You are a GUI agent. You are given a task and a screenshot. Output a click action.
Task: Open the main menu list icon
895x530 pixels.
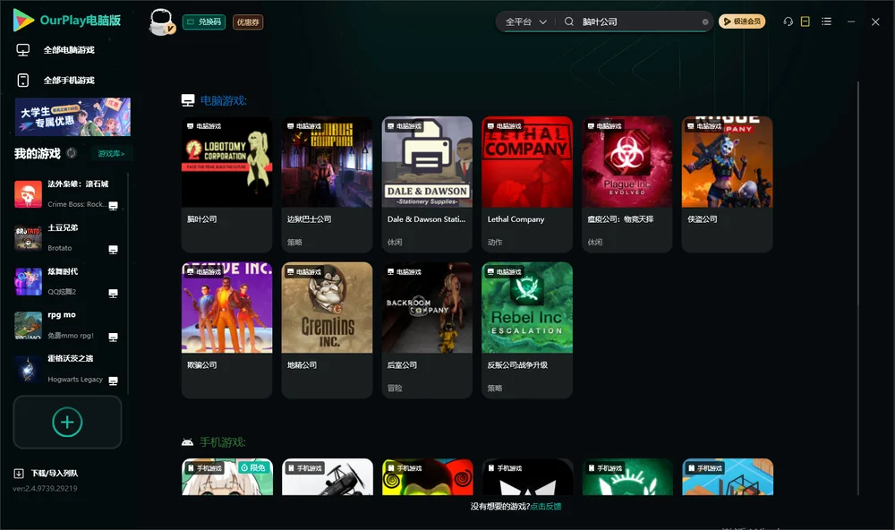(x=826, y=21)
